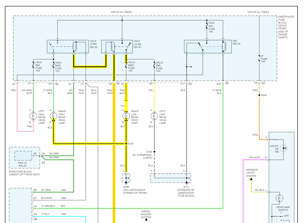Click the PRK LP relay dashed box

[23, 156]
